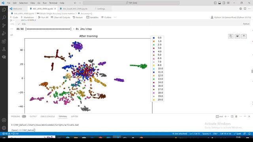Toggle bottom panel layout icon
Viewport: 253px width, 142px height.
coord(220,3)
